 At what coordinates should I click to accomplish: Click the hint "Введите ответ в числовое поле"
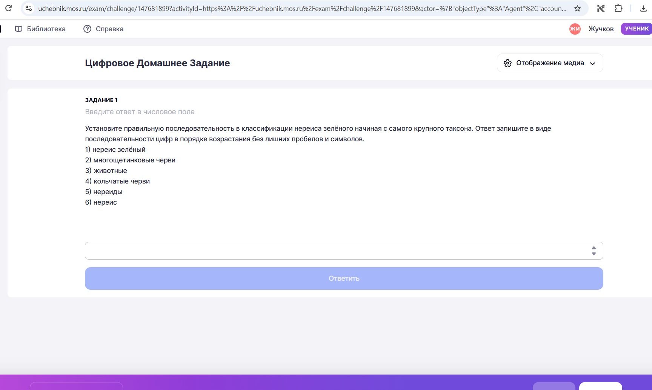[140, 112]
